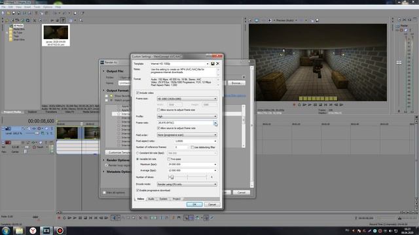The width and height of the screenshot is (419, 235).
Task: Select the Variable bit rate radio button
Action: point(137,159)
